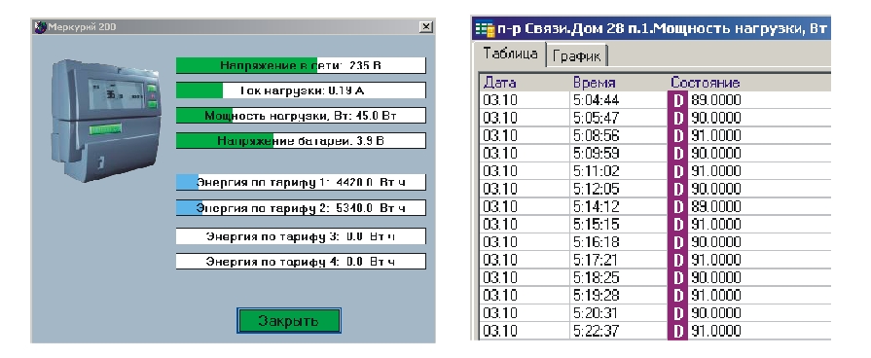Viewport: 871px width, 358px height.
Task: Click the D icon in the 5:20:31 row
Action: (677, 313)
